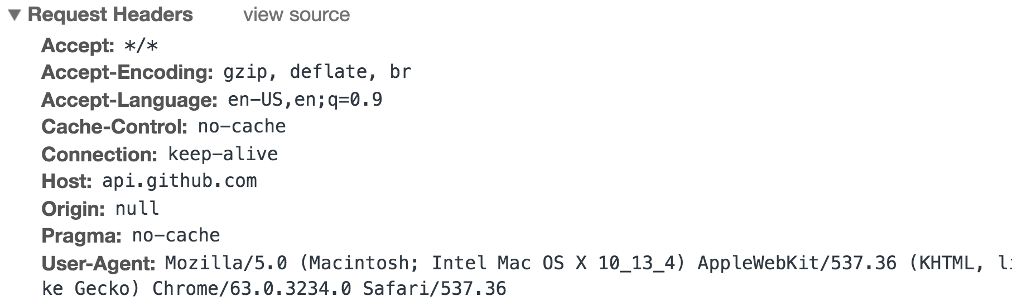Select the Connection header name

(x=99, y=154)
